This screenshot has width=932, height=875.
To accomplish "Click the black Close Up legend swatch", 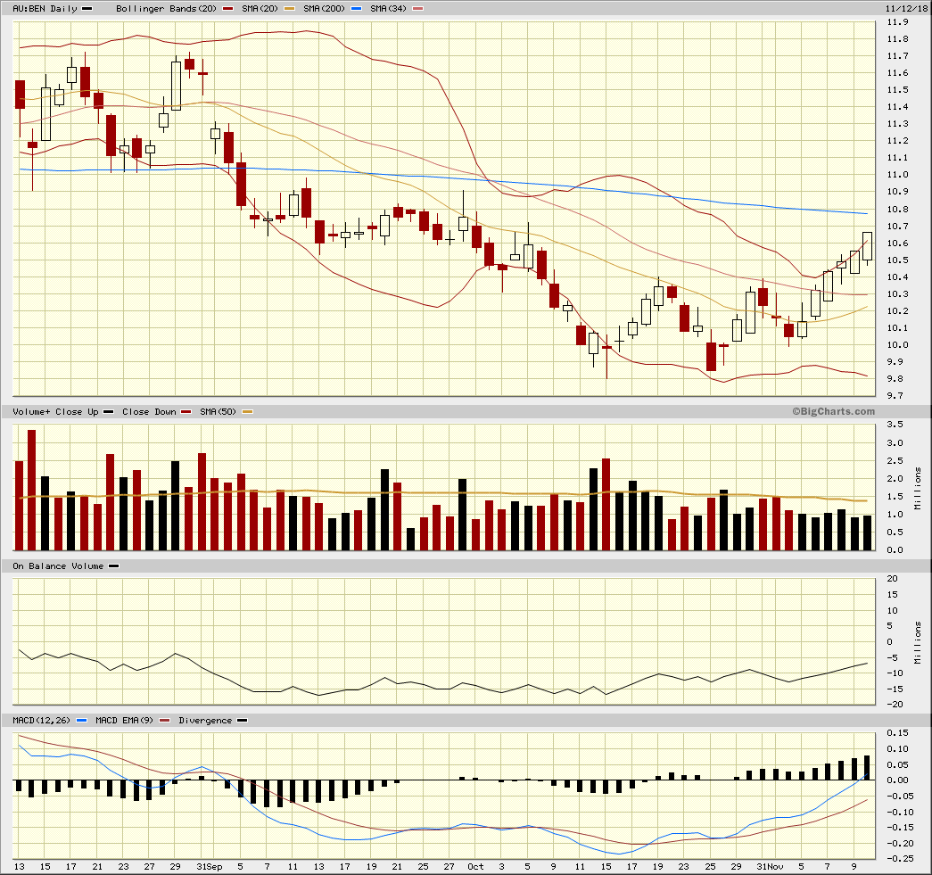I will (108, 412).
